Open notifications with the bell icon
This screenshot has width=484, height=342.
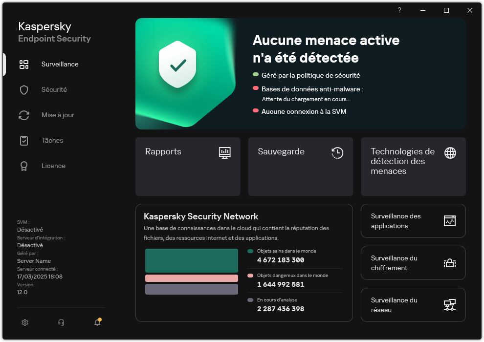coord(97,322)
